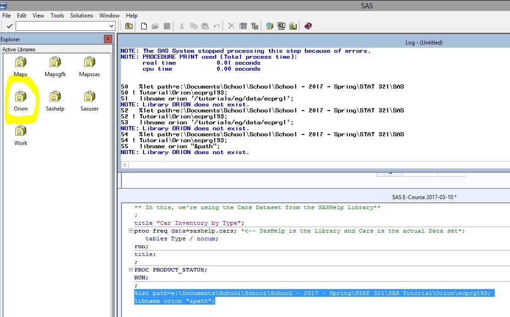Open the Work library
The height and width of the screenshot is (317, 510).
coord(20,130)
